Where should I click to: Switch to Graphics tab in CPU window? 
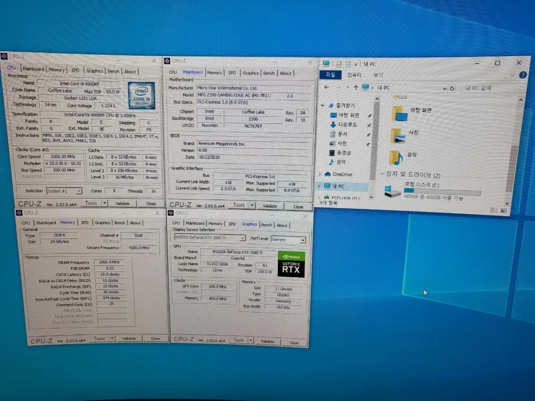tap(95, 71)
